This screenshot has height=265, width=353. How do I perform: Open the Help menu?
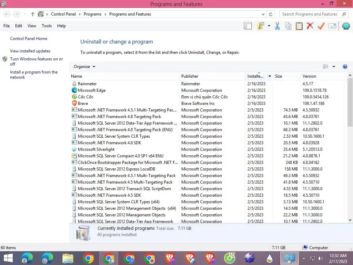(x=61, y=26)
